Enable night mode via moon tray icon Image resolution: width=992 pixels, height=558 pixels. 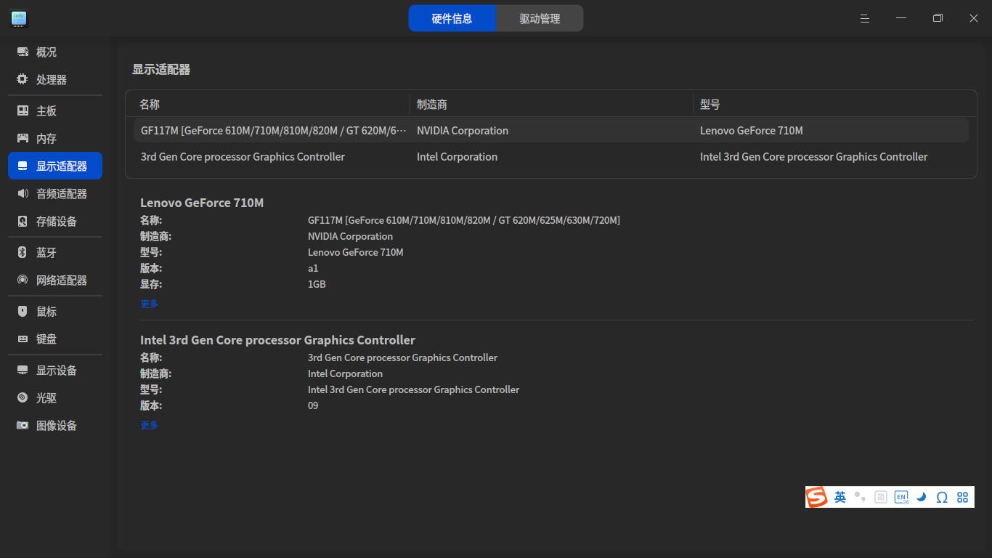922,497
